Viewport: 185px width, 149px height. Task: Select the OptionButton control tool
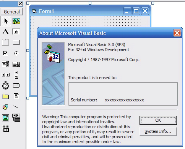pyautogui.click(x=16, y=53)
